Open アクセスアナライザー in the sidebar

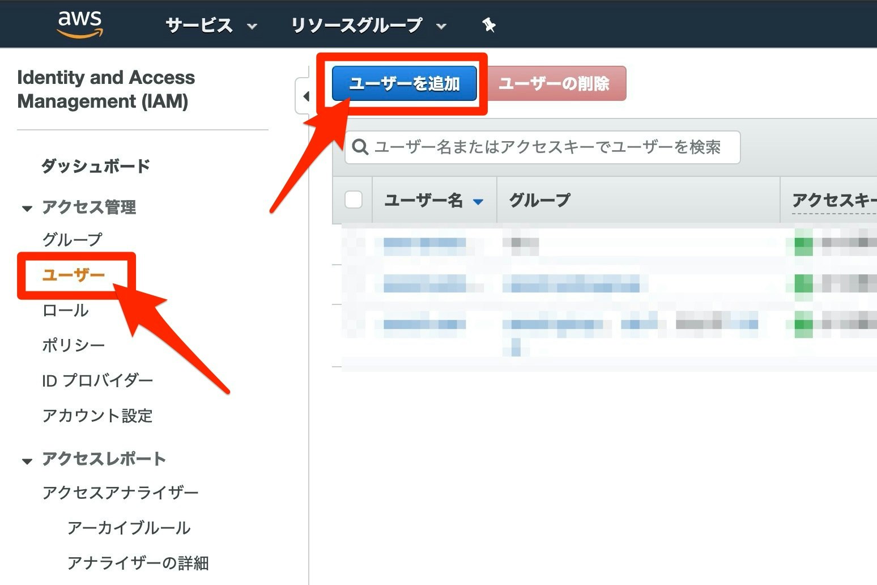click(121, 493)
